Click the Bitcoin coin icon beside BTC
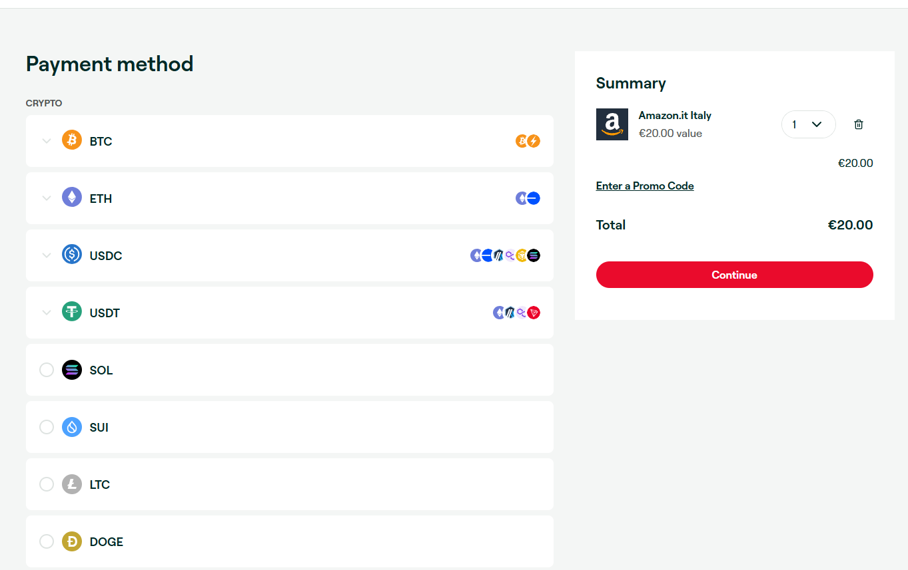The height and width of the screenshot is (570, 908). (x=72, y=140)
